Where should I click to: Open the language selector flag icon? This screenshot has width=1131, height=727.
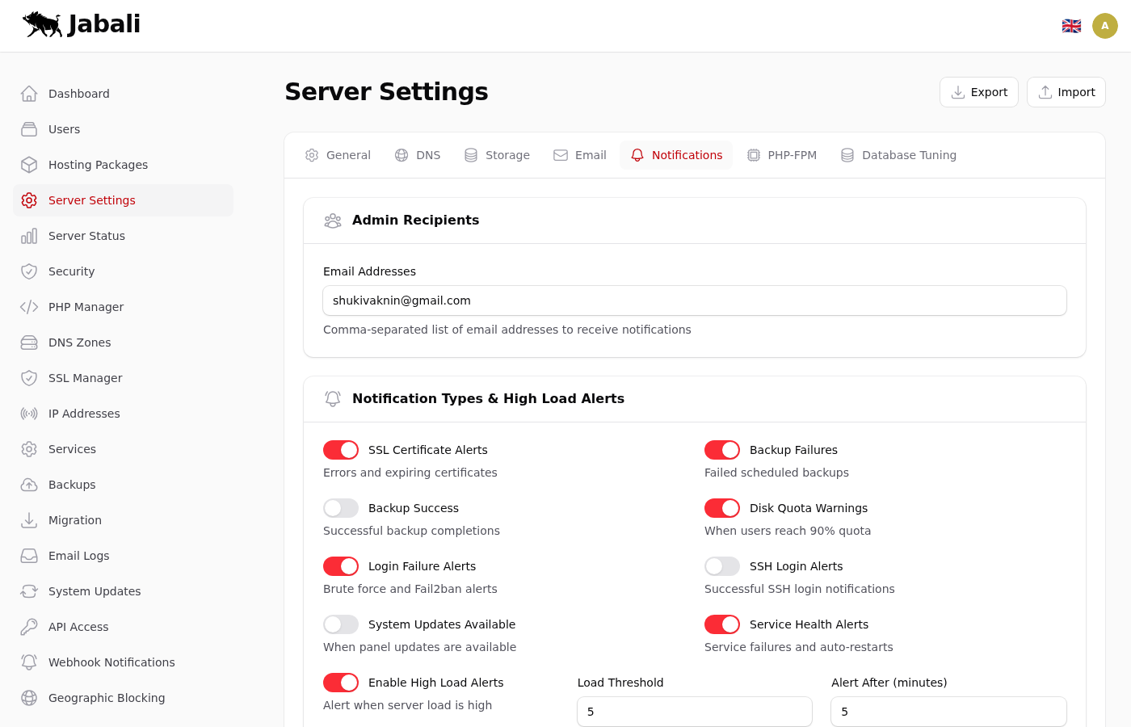tap(1071, 26)
